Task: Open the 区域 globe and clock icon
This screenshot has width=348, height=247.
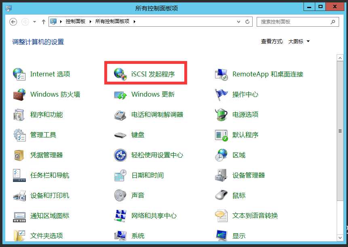Action: 221,155
